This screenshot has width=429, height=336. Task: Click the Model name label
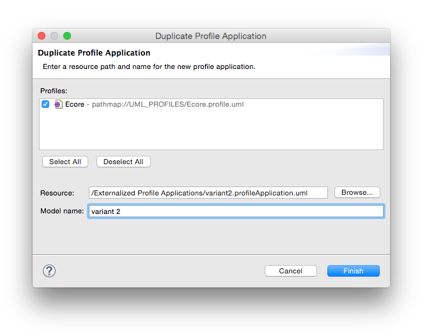[x=62, y=211]
